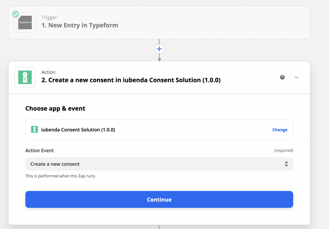Click the Action Event label

point(40,151)
